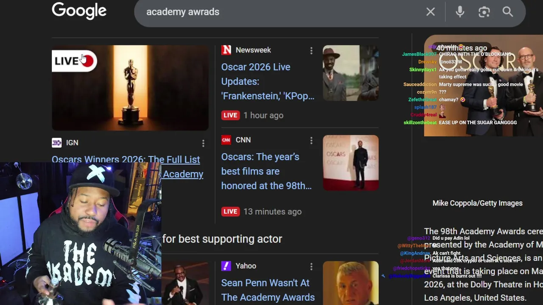Click Yahoo Sean Penn thumbnail
Image resolution: width=543 pixels, height=305 pixels.
[351, 283]
